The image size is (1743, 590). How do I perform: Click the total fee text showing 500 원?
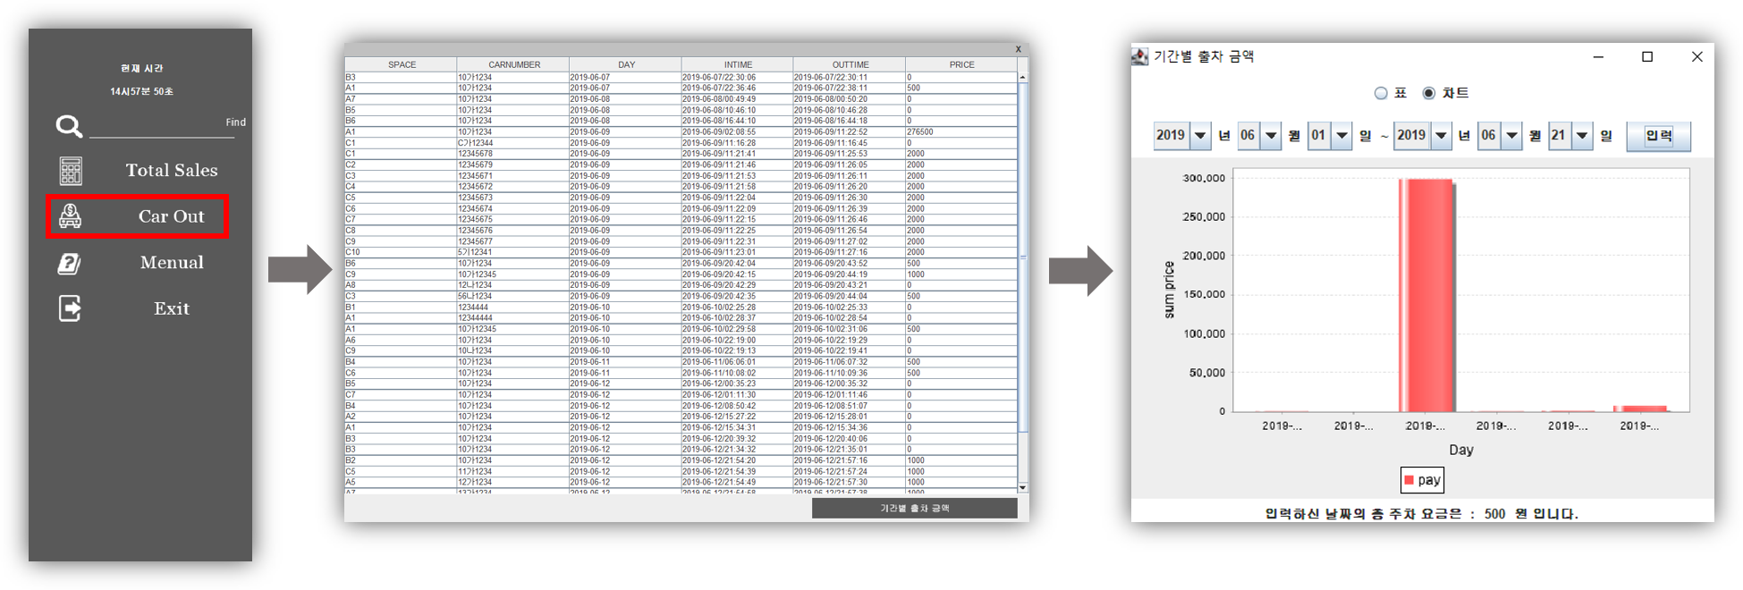[1421, 514]
